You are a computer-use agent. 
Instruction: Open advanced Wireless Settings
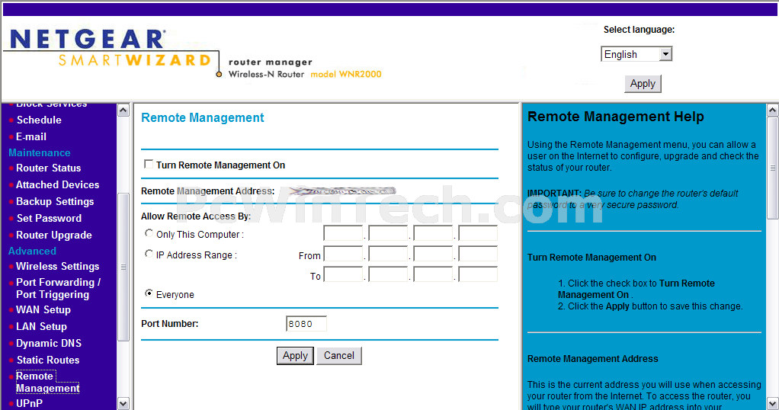click(58, 267)
